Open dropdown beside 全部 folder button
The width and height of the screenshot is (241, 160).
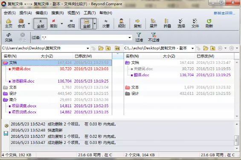click(95, 24)
